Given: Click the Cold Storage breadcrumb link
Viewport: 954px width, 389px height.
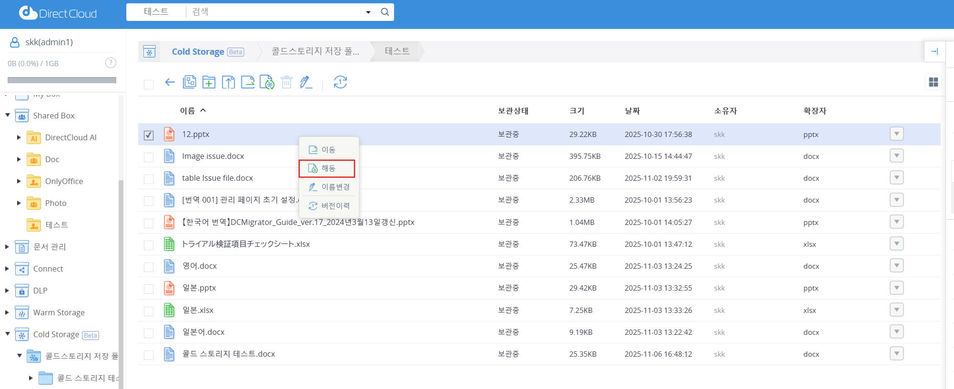Looking at the screenshot, I should tap(198, 52).
